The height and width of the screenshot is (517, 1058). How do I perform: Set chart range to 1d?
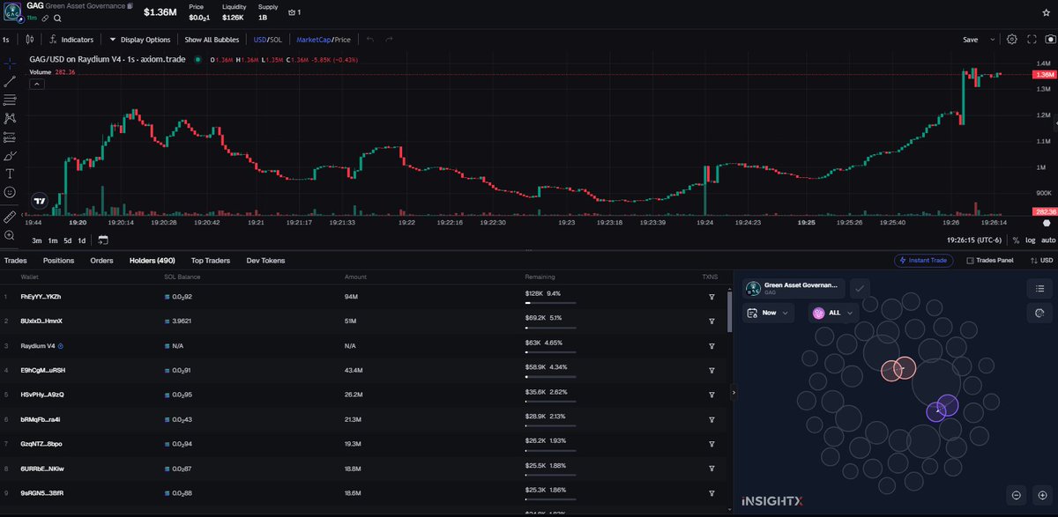(x=82, y=240)
